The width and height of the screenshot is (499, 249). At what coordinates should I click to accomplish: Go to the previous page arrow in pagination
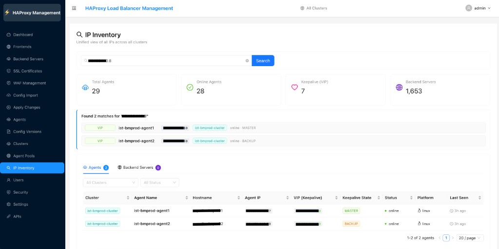tap(440, 238)
